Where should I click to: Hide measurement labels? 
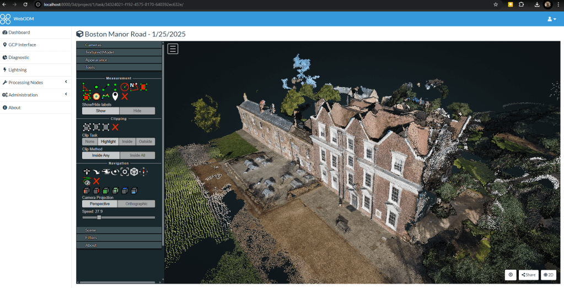137,111
